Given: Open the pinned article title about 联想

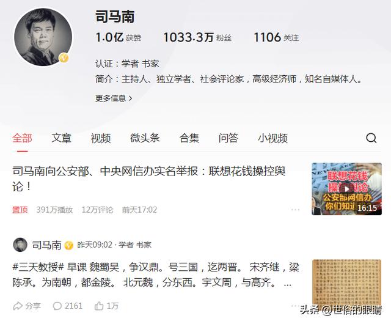Looking at the screenshot, I should [x=149, y=179].
